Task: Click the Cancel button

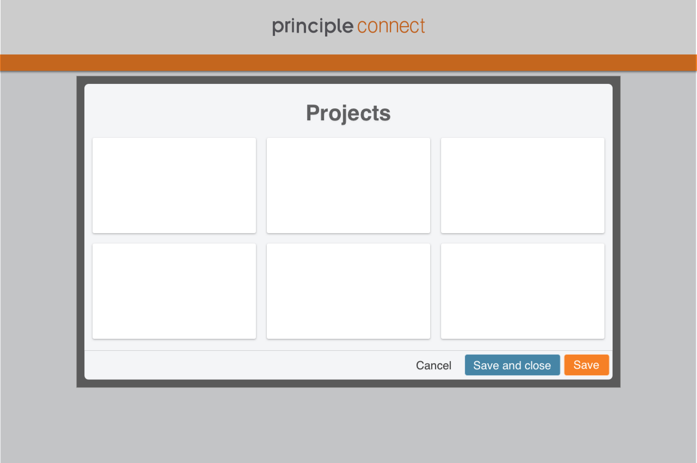Action: coord(433,365)
